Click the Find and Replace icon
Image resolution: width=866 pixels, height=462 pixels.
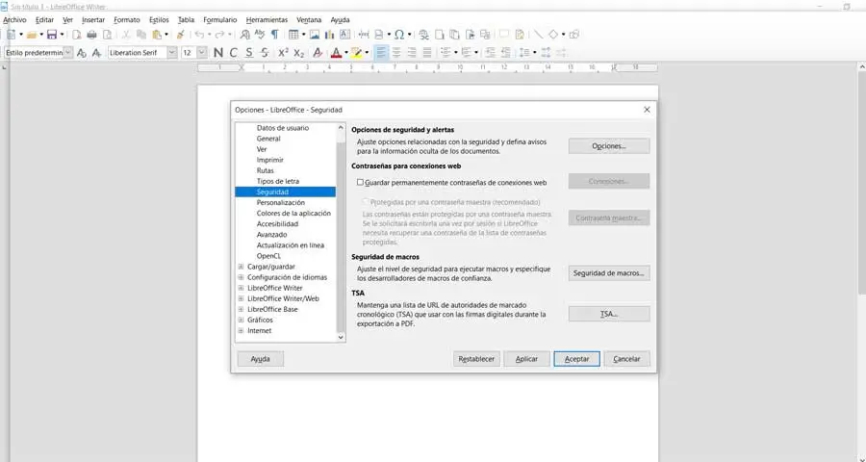[x=245, y=35]
